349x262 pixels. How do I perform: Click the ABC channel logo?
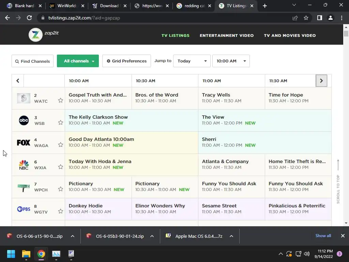coord(24,120)
